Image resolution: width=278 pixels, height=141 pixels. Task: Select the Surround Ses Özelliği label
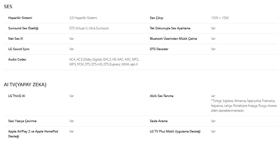click(23, 28)
